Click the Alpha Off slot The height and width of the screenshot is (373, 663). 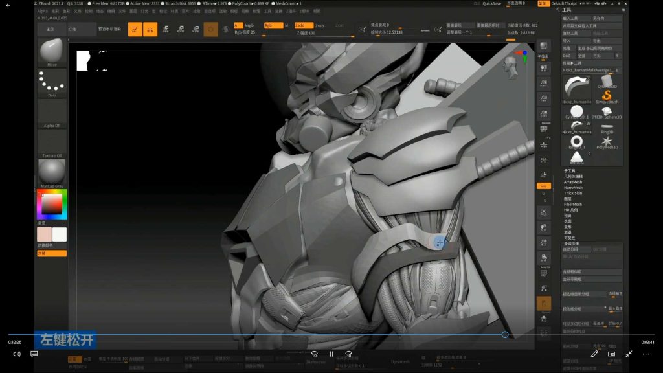(52, 113)
